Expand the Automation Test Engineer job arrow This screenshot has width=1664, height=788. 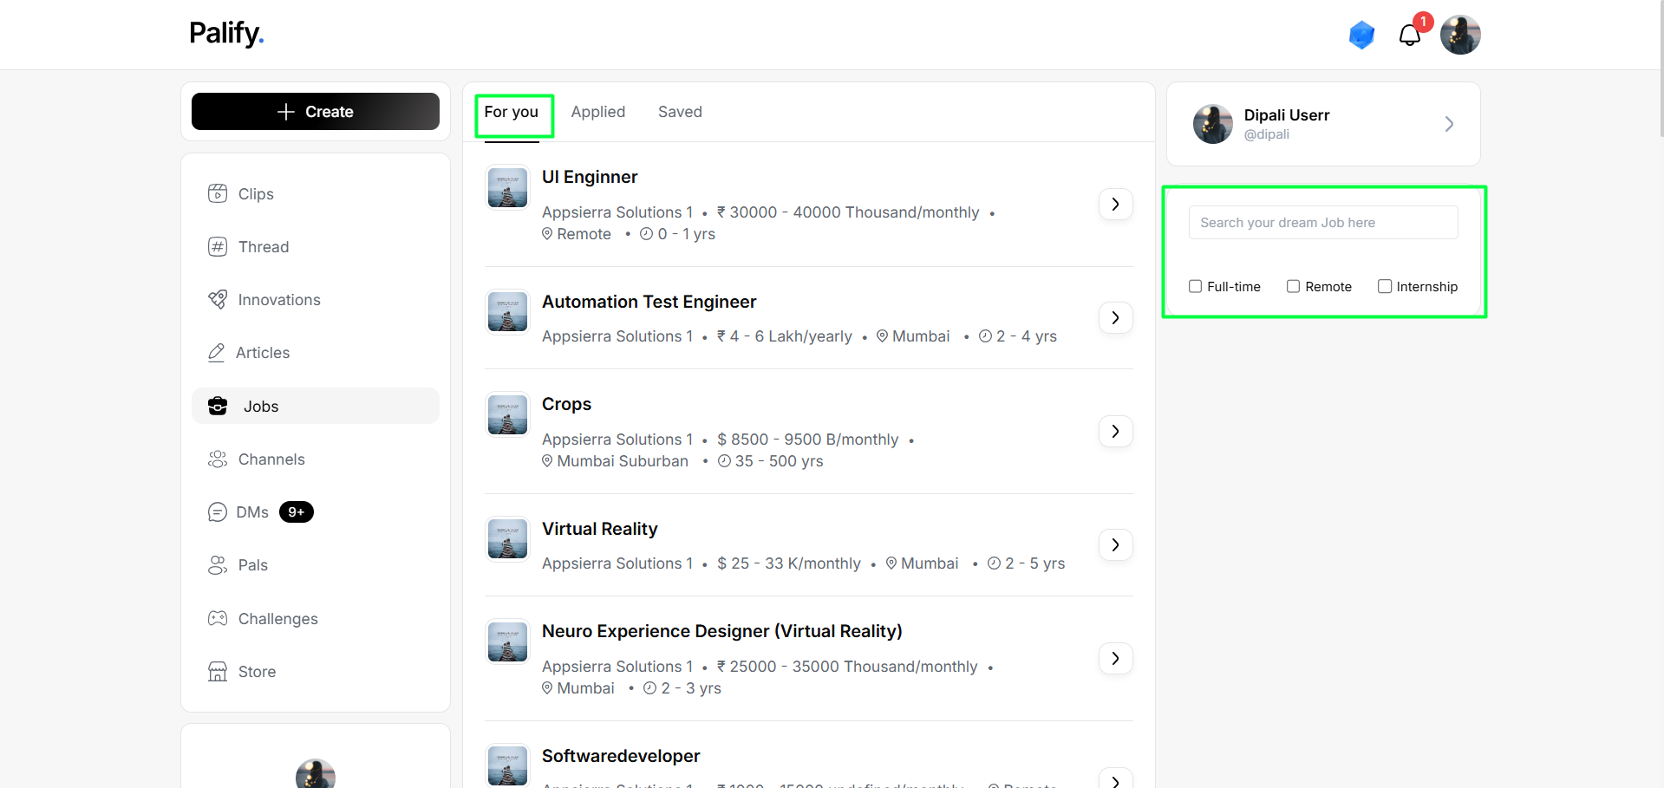tap(1116, 318)
